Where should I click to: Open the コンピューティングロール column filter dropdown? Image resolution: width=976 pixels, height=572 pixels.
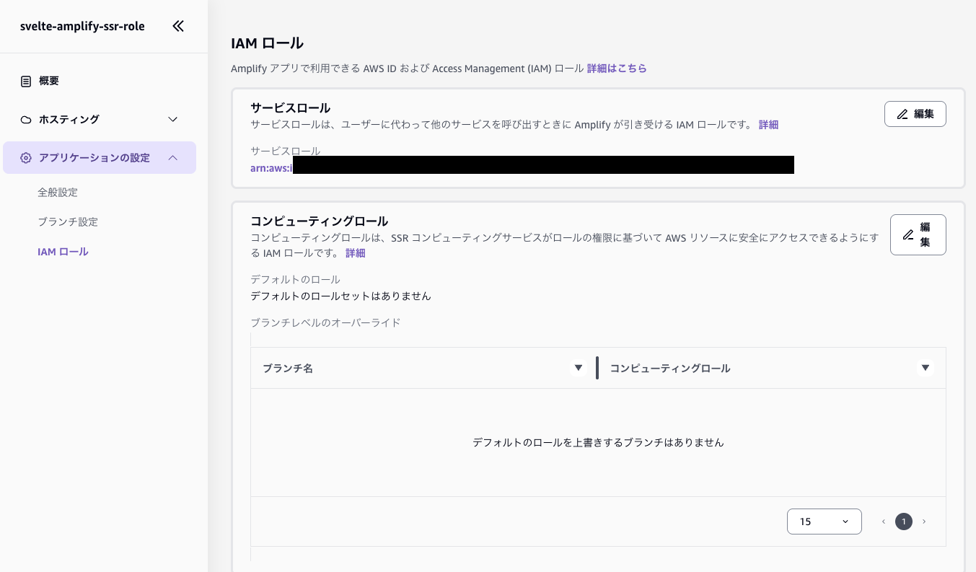point(926,368)
